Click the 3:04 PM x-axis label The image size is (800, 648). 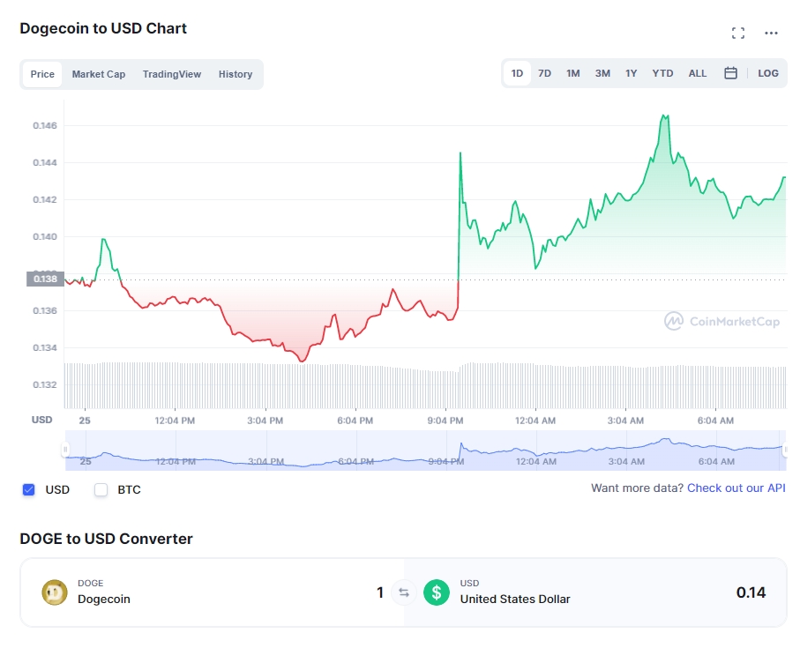265,421
